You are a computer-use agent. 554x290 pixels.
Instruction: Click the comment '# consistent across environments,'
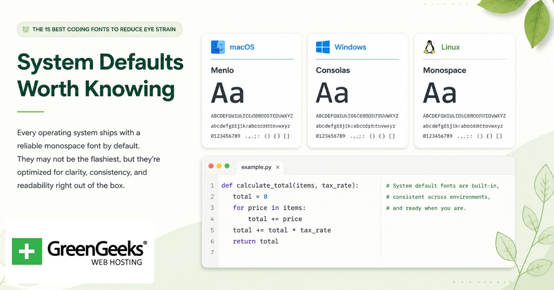[x=438, y=197]
